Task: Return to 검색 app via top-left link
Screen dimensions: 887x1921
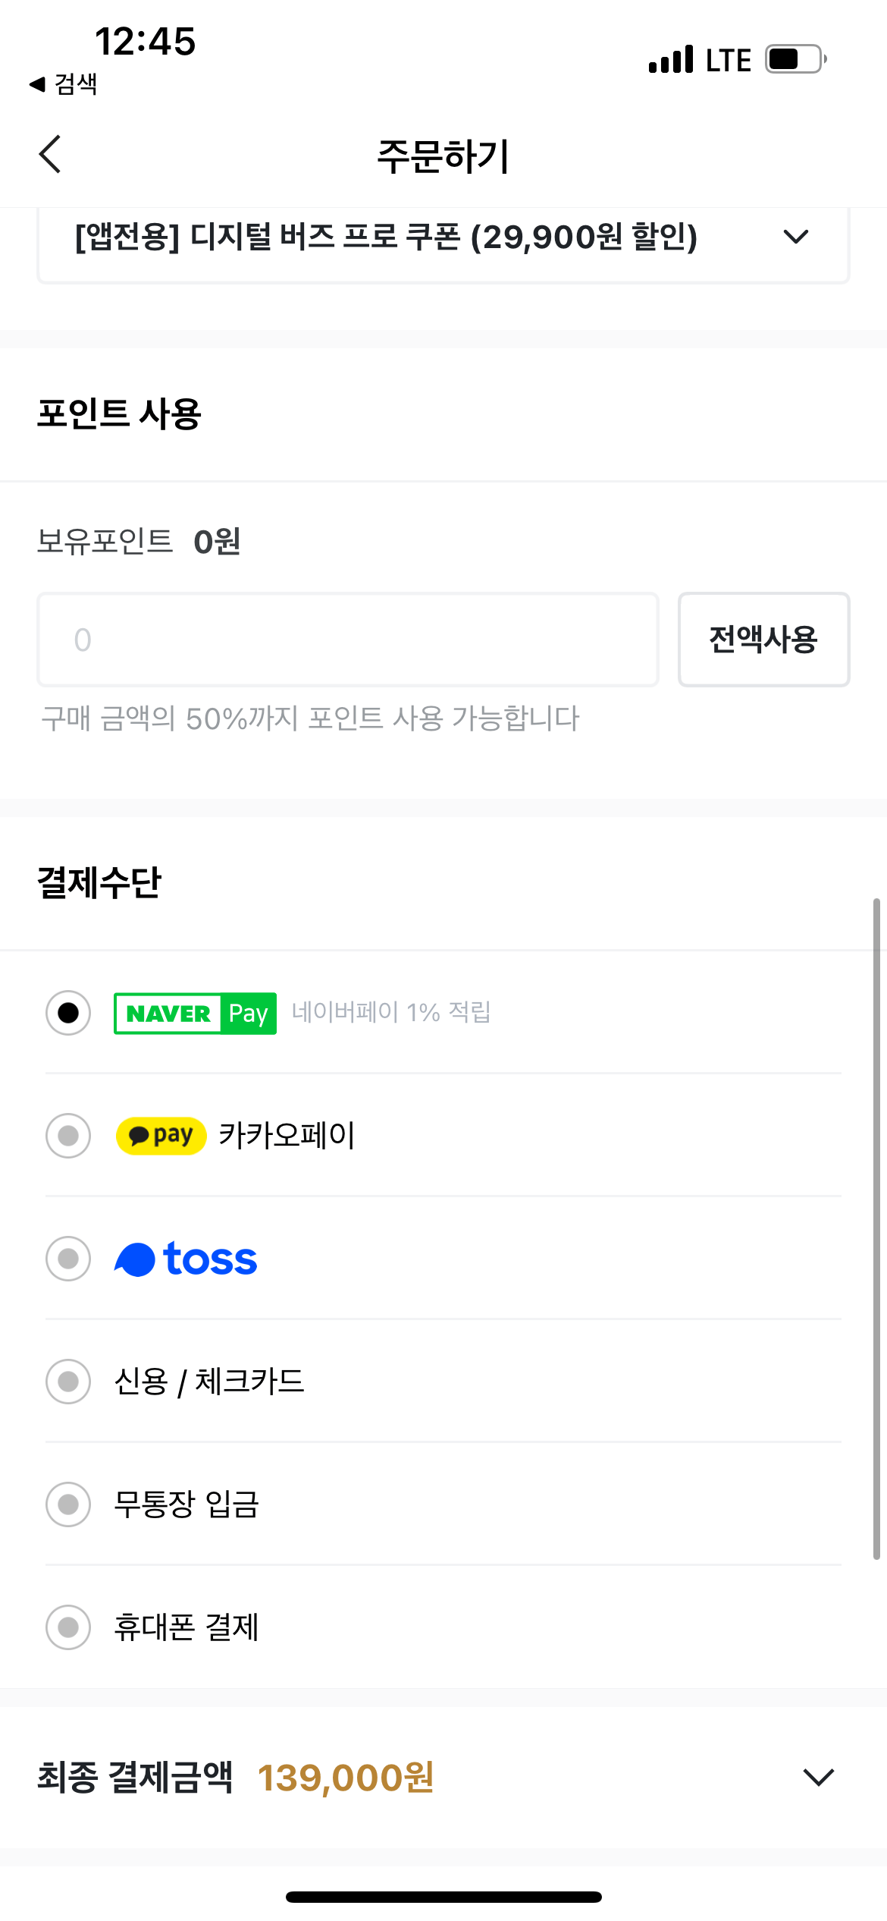Action: point(64,83)
